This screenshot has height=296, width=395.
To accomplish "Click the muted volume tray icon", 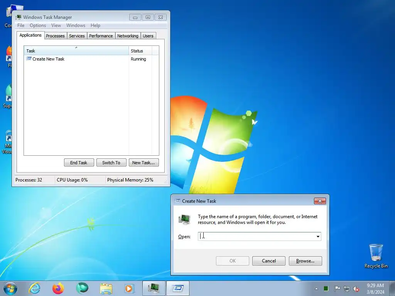I will pos(356,289).
